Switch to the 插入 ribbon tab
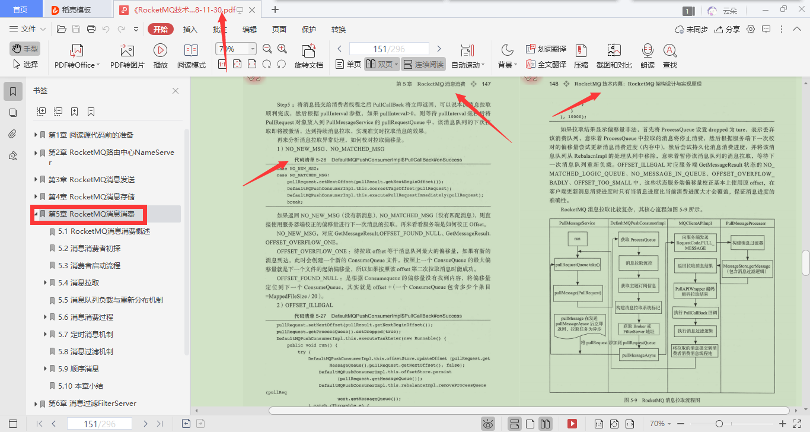810x432 pixels. [190, 29]
